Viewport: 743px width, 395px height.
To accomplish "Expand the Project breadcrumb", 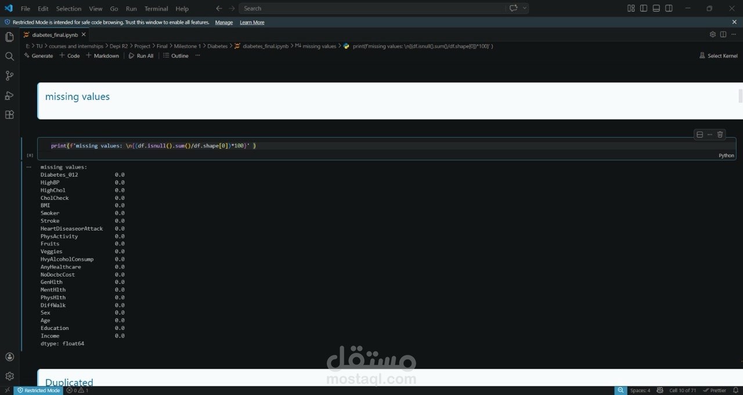I will pyautogui.click(x=142, y=46).
